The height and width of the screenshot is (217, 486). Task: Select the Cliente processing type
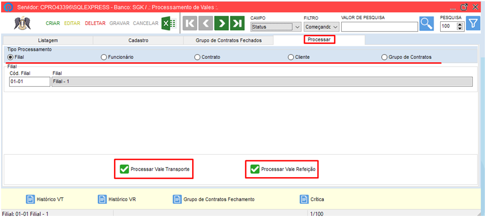(291, 57)
